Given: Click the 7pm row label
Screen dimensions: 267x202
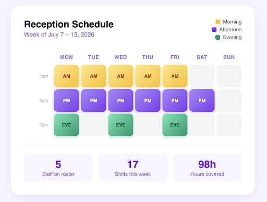Looking at the screenshot, I should point(44,125).
